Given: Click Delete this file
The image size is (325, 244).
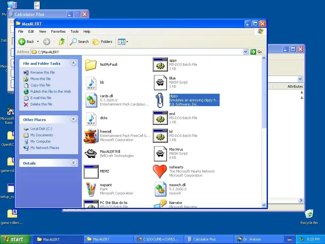Looking at the screenshot, I should pos(41,104).
